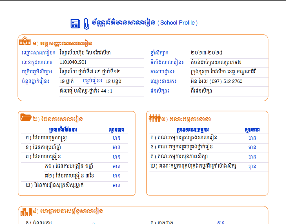The width and height of the screenshot is (286, 224).
Task: Select the section heading "៤) ហេដ្ឋារចនាសម្ព័ន្ធសាលារៀន"
Action: pos(68,211)
